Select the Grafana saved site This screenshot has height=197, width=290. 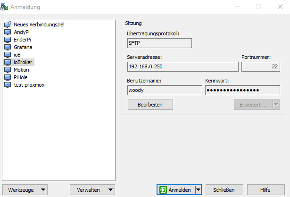pos(23,47)
